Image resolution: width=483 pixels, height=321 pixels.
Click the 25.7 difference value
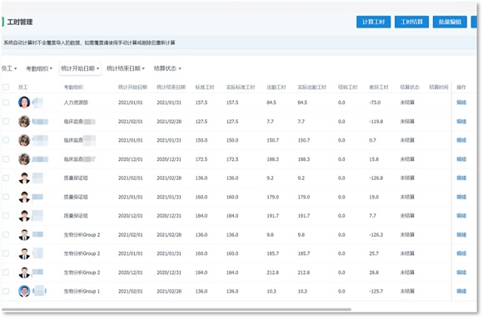click(374, 253)
